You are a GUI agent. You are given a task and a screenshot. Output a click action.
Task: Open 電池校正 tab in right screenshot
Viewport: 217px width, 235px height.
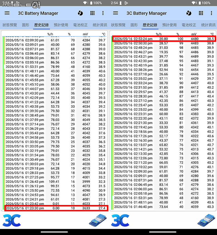[189, 25]
